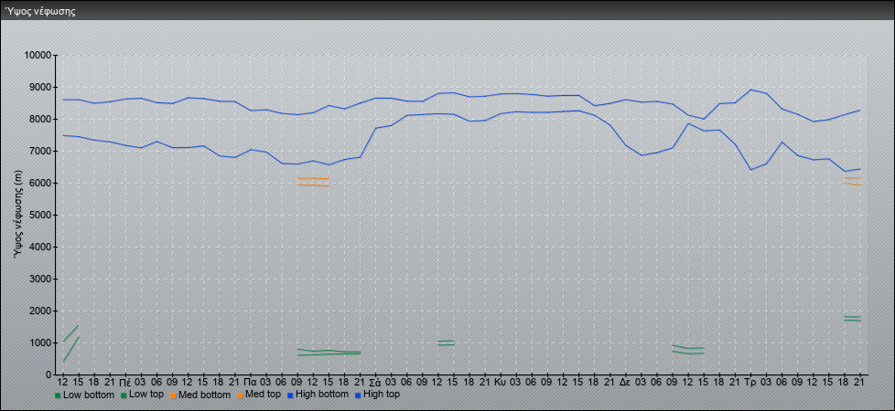The image size is (895, 411).
Task: Select the Low bottom legend label
Action: pos(89,395)
